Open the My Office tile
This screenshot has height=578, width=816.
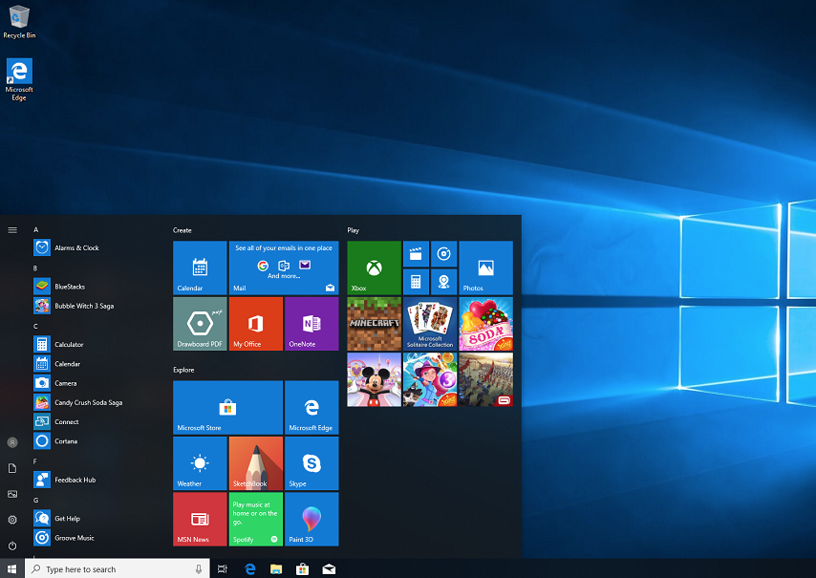click(255, 324)
